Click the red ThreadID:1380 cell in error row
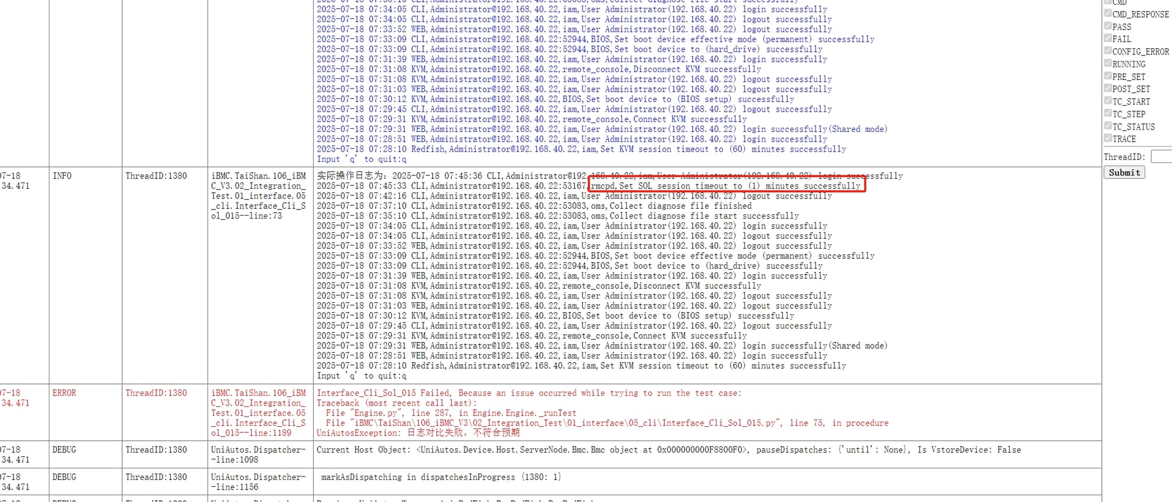This screenshot has width=1172, height=502. click(x=156, y=393)
